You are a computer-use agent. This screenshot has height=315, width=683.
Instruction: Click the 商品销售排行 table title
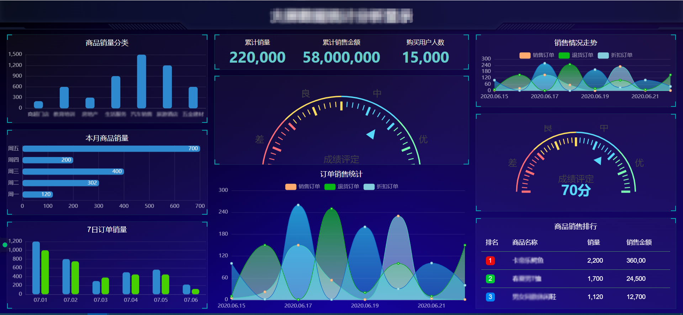pyautogui.click(x=576, y=226)
